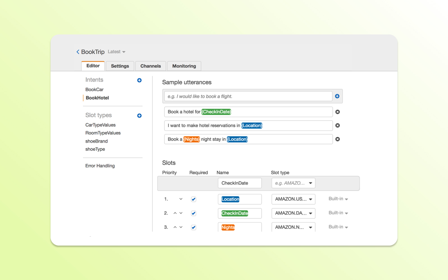Remove 'I want to make hotel reservations' utterance
The width and height of the screenshot is (448, 280).
click(x=338, y=125)
